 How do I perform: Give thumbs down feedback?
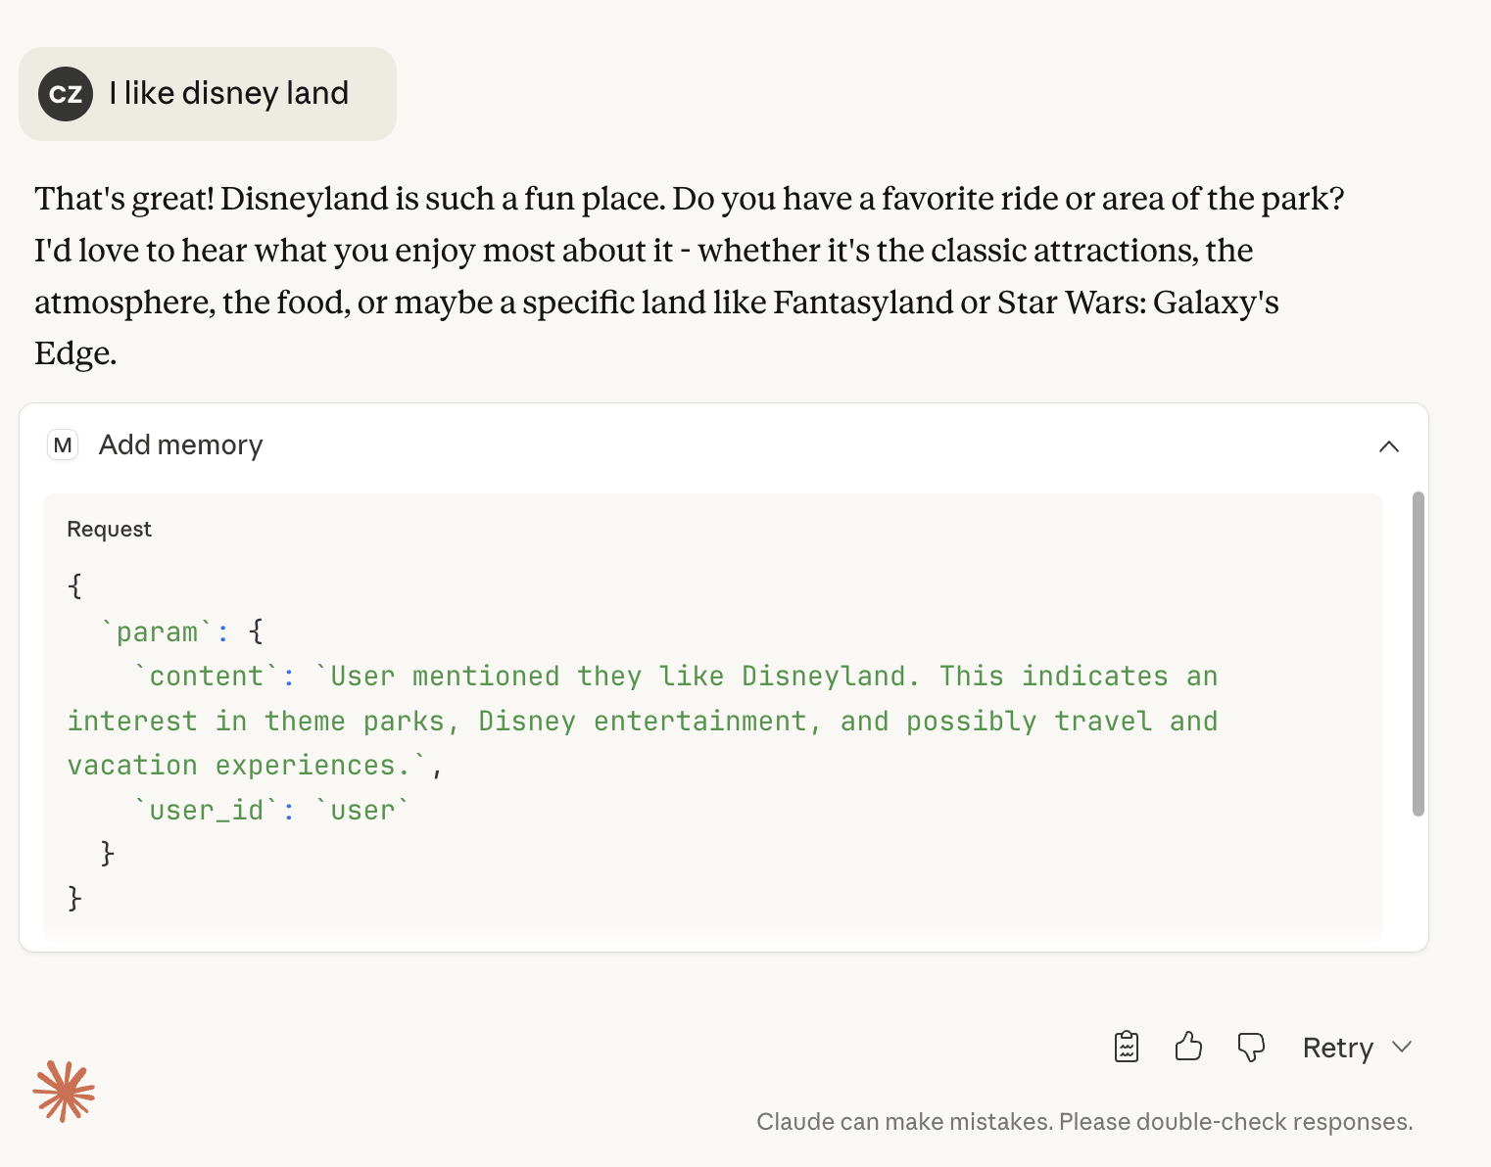pyautogui.click(x=1251, y=1048)
